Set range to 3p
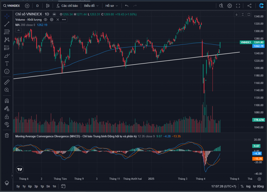 point(36,186)
